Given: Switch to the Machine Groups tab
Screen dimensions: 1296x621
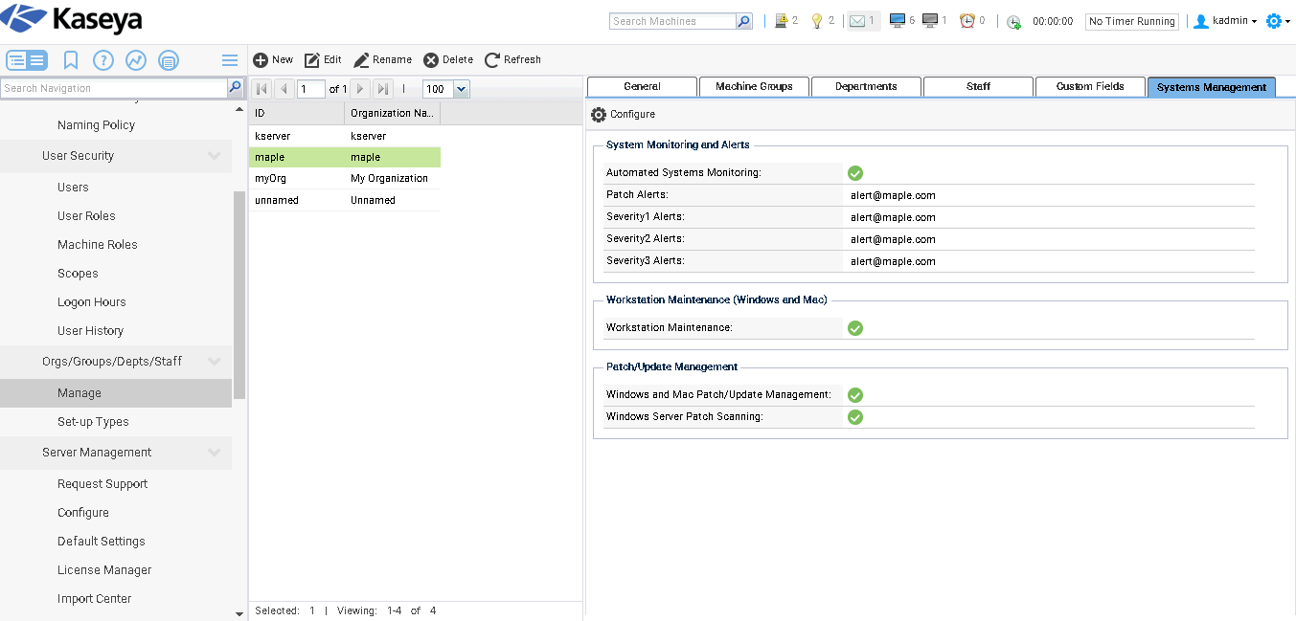Looking at the screenshot, I should [754, 87].
